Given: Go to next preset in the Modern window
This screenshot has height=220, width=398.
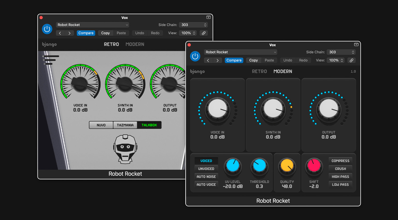Looking at the screenshot, I should click(218, 60).
